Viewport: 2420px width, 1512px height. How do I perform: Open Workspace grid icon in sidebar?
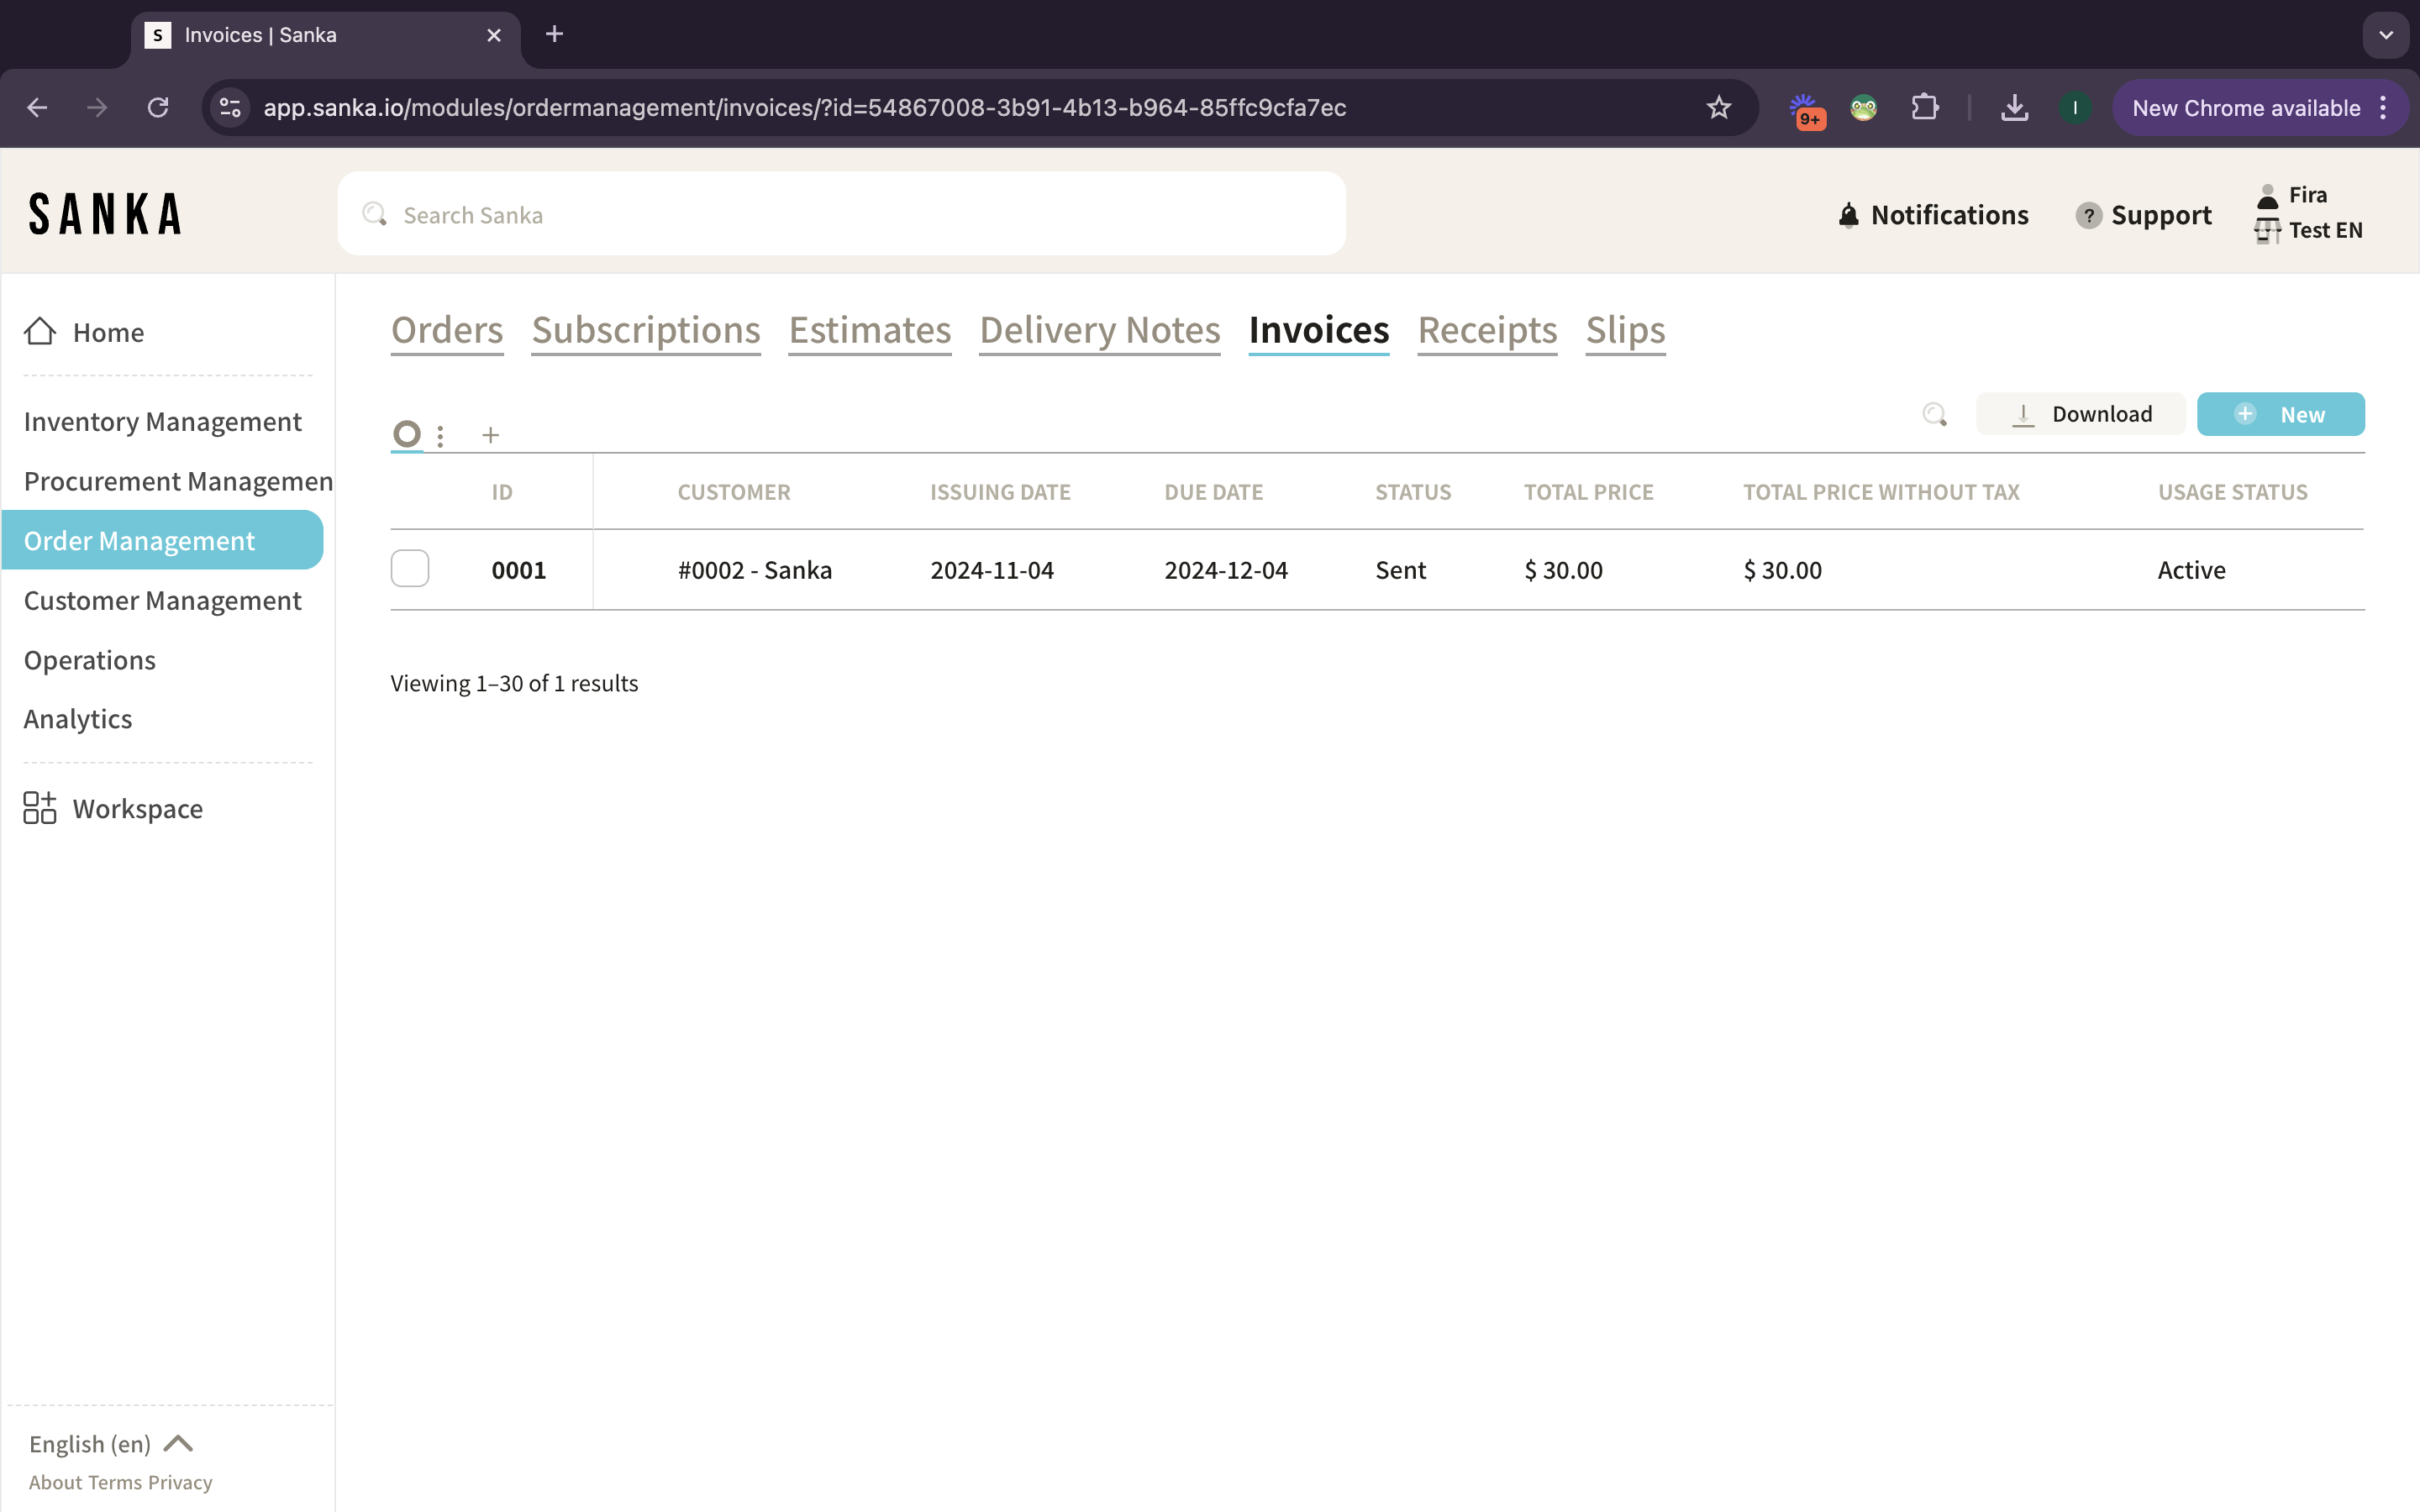[x=40, y=808]
